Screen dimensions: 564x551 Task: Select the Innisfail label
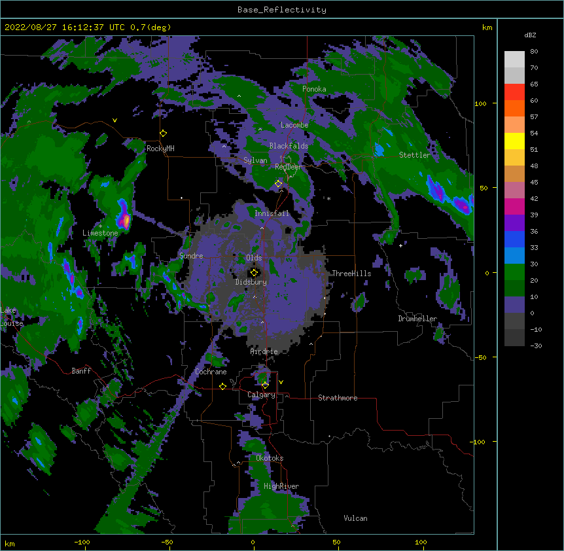click(272, 213)
